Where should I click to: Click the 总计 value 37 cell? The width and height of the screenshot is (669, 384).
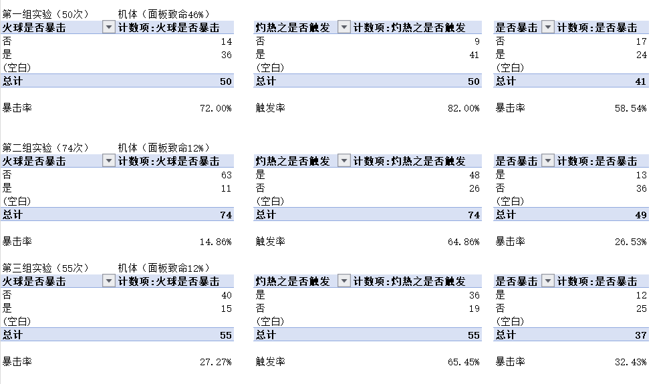pos(640,335)
